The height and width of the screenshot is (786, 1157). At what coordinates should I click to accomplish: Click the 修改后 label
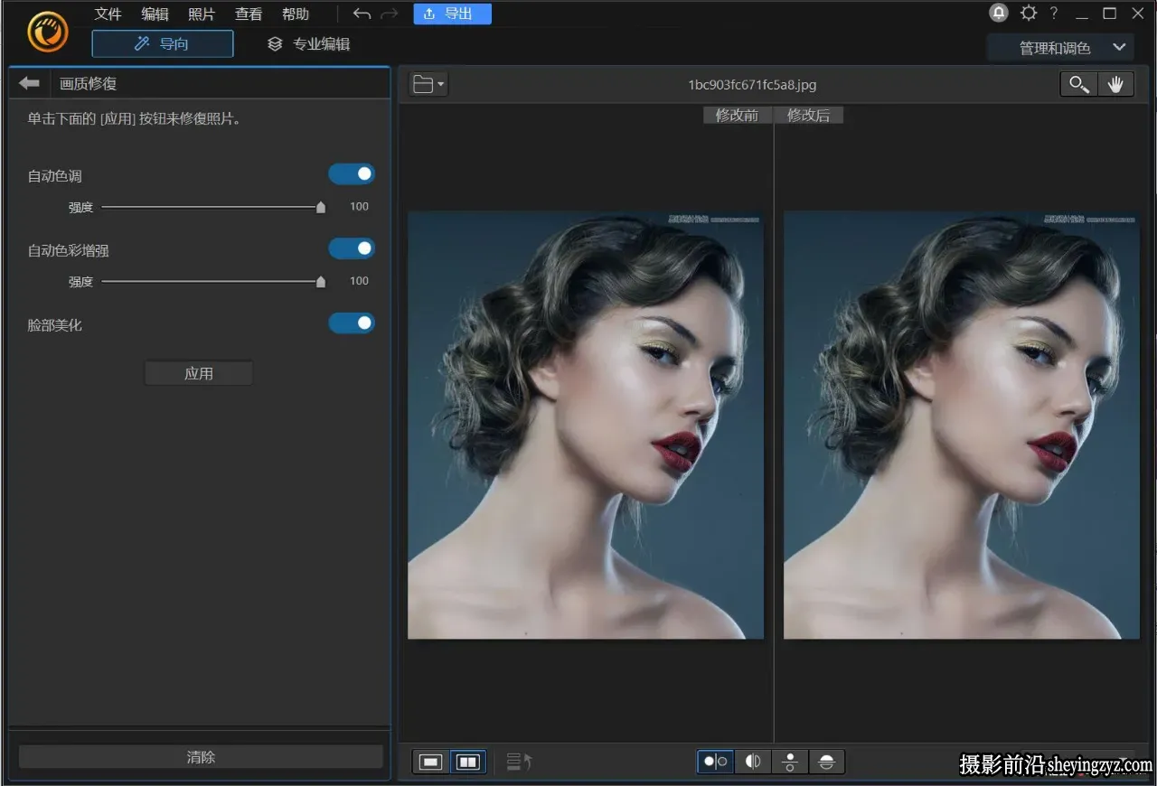809,115
